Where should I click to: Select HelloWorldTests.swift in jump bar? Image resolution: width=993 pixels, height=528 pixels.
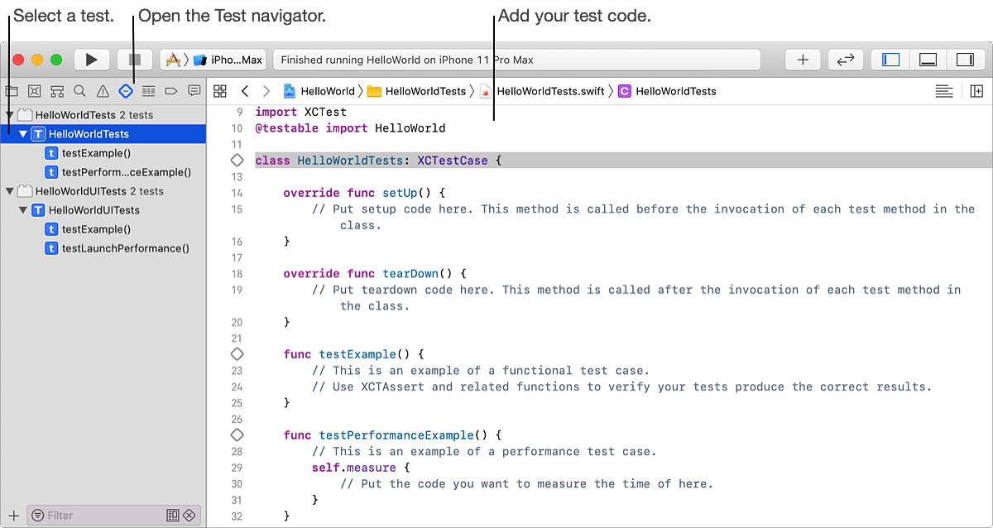tap(542, 91)
